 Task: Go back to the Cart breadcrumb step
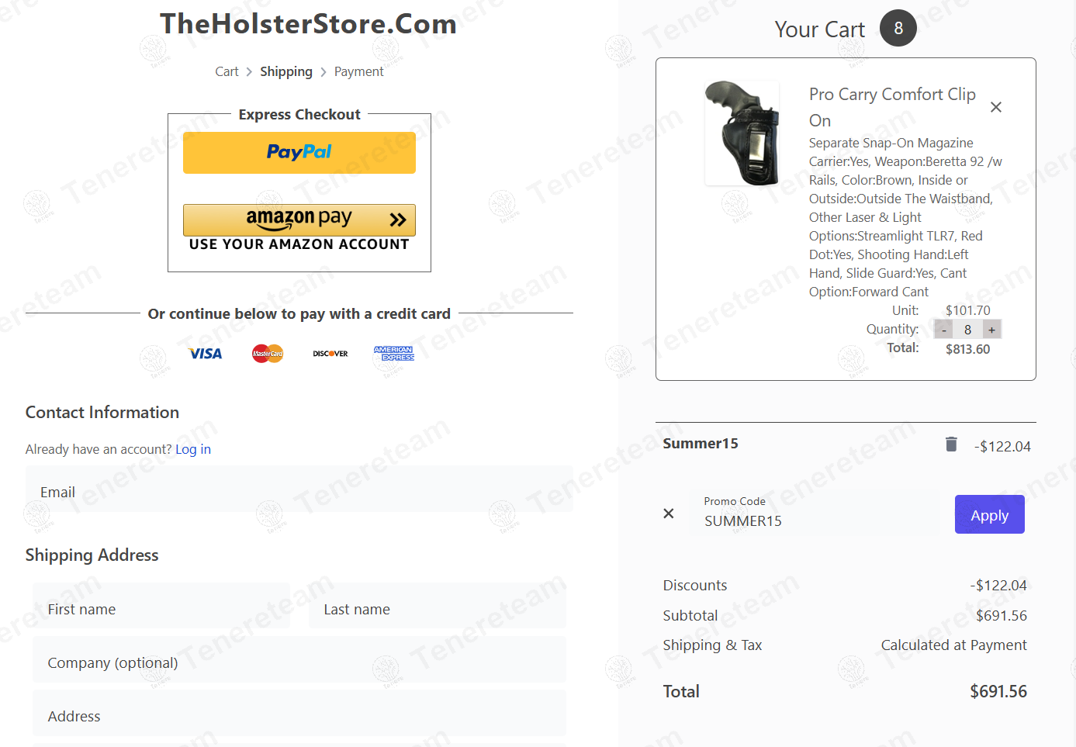[227, 71]
